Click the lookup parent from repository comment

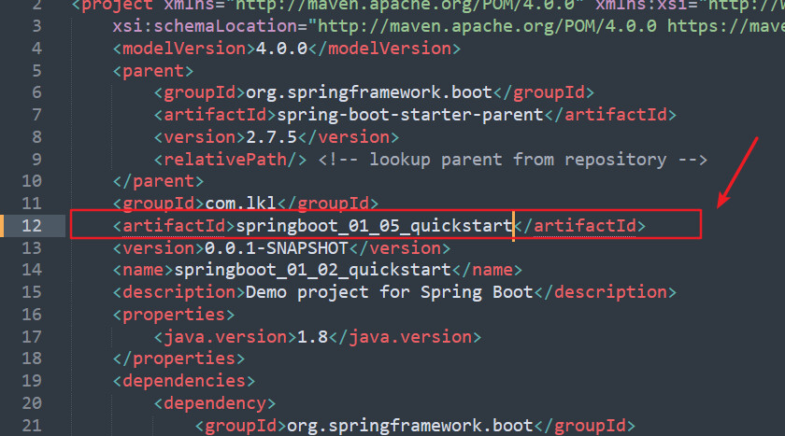coord(513,160)
